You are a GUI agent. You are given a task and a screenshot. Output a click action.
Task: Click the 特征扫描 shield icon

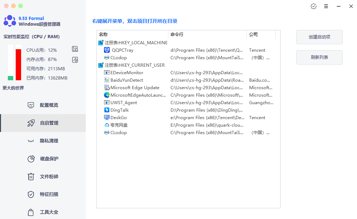[x=31, y=194]
